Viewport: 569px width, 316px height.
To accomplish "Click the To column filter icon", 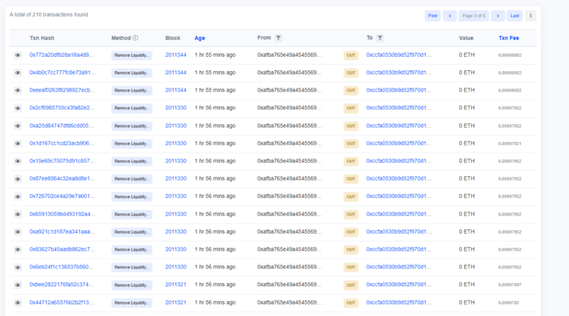I will tap(380, 38).
